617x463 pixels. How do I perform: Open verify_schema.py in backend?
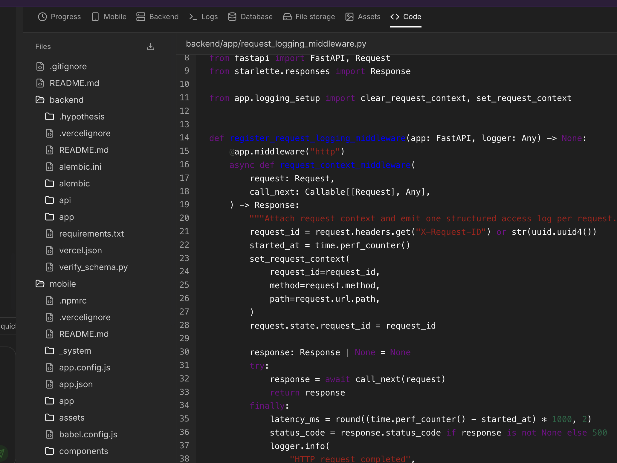click(x=93, y=267)
